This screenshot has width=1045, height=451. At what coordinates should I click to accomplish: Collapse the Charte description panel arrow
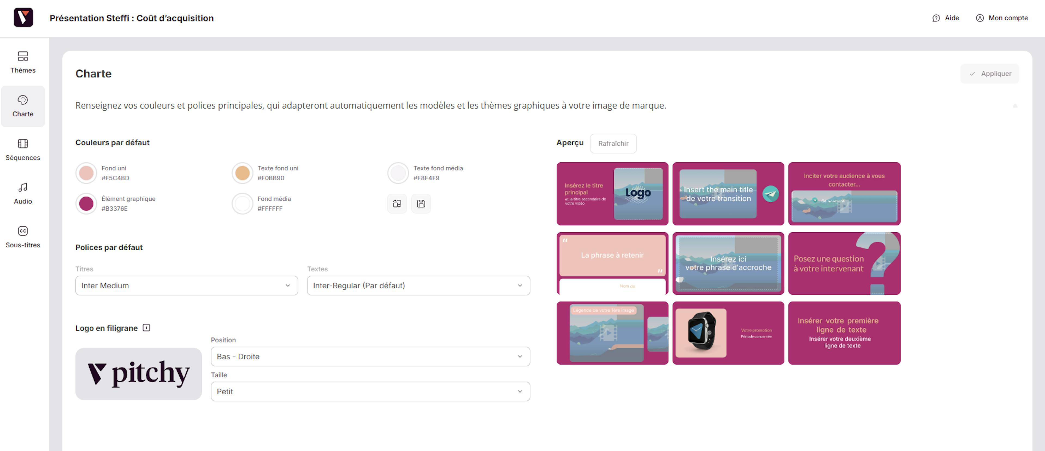coord(1015,106)
